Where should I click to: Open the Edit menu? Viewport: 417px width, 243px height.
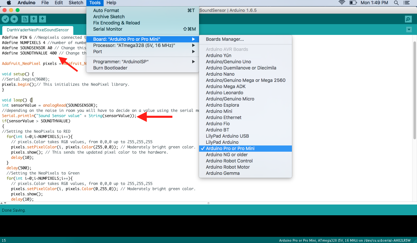pos(59,3)
